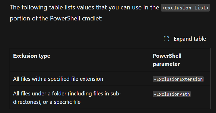Click the Expand table bracket icon
The image size is (216, 113).
(166, 39)
